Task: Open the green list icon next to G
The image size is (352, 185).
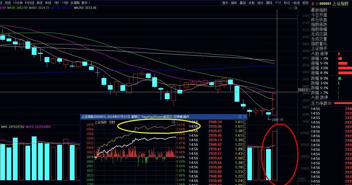Action: [x=317, y=4]
